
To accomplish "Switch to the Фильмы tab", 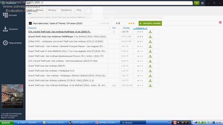I will tap(52, 10).
